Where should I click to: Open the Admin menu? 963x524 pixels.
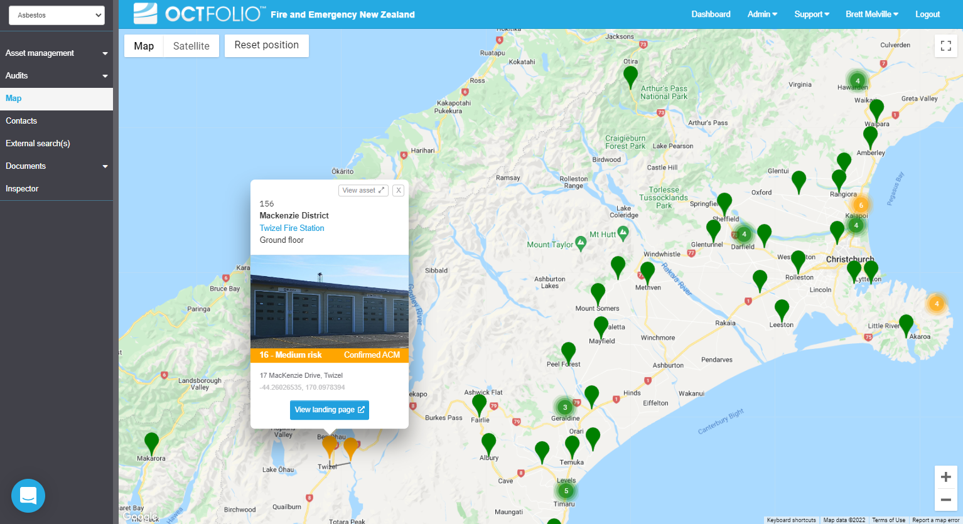[x=761, y=14]
